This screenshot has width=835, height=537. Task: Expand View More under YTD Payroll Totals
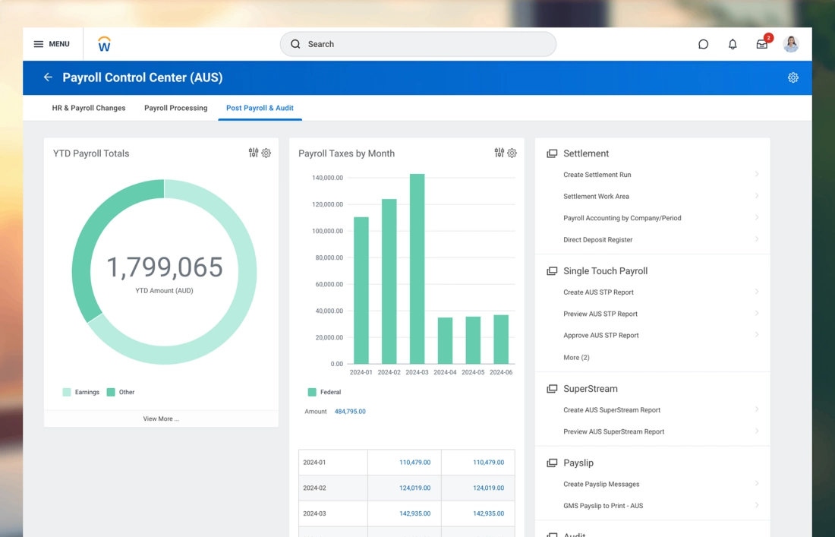click(x=161, y=419)
